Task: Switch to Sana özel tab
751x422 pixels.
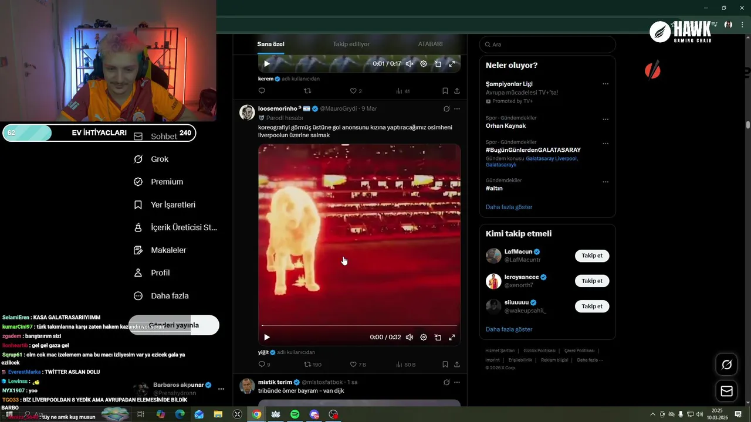Action: (x=270, y=44)
